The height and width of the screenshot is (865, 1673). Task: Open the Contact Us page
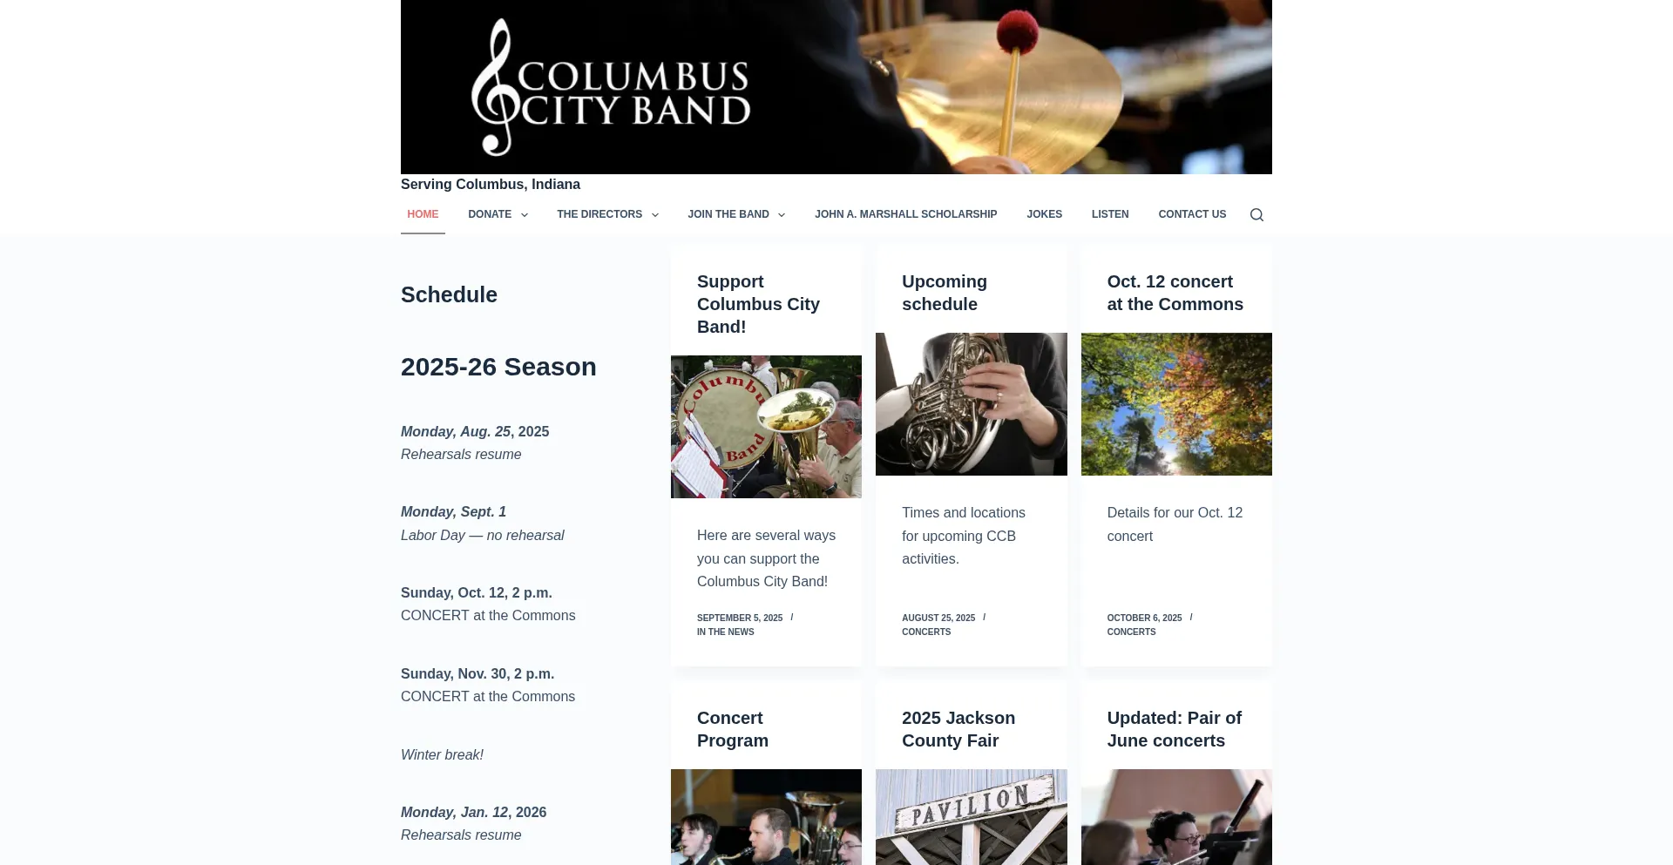[x=1192, y=214]
